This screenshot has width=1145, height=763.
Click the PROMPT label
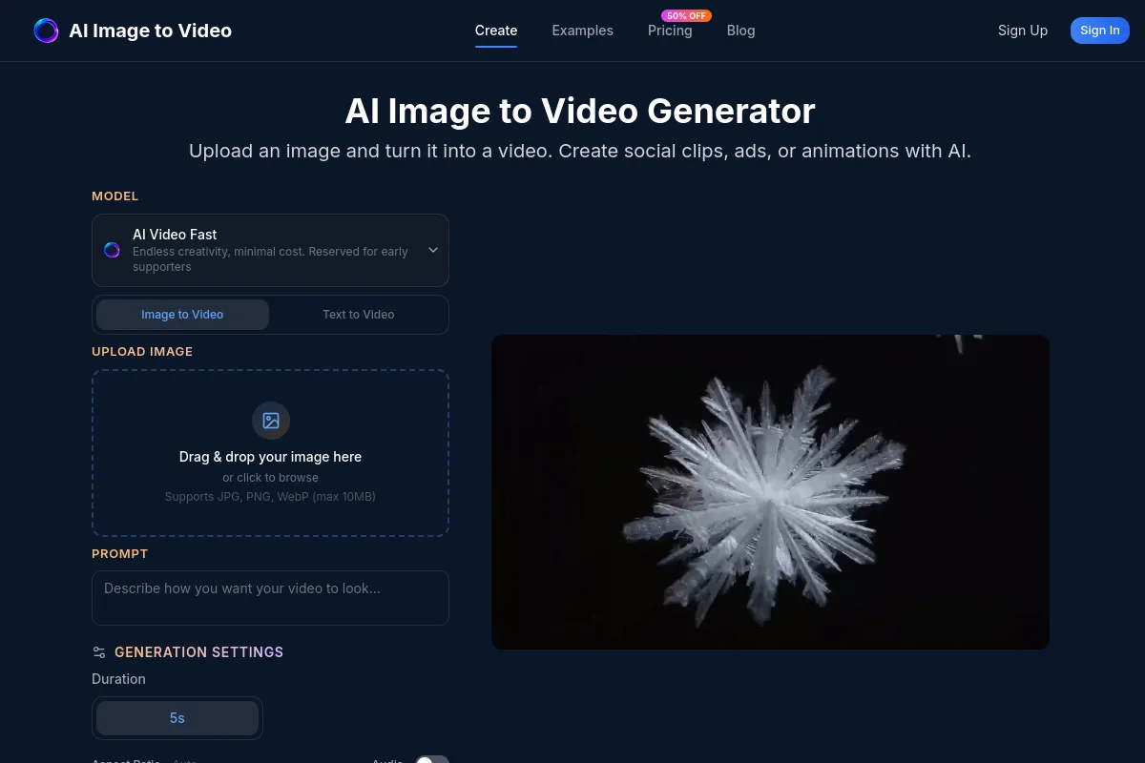click(x=119, y=554)
